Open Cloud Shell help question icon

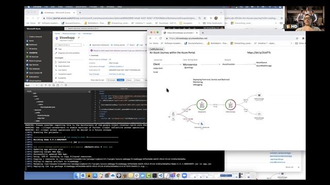(46, 85)
